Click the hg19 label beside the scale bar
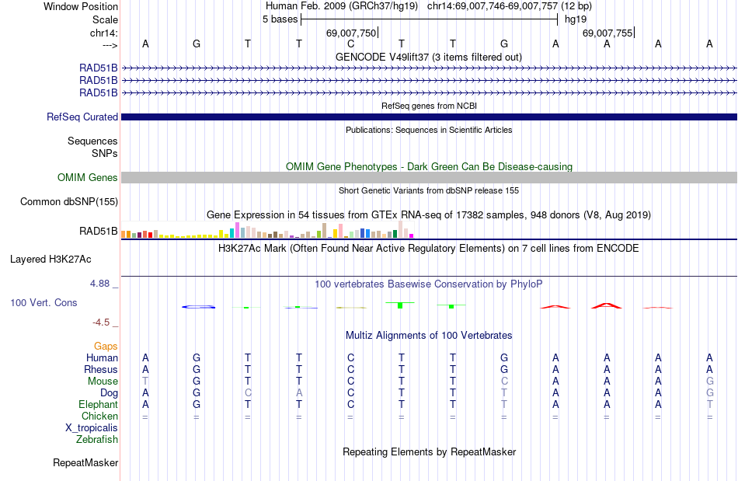 point(576,19)
